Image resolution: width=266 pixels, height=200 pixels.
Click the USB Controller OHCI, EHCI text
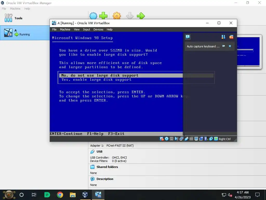coord(108,158)
